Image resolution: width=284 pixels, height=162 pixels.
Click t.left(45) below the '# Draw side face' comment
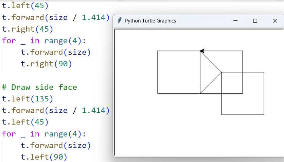tap(25, 122)
